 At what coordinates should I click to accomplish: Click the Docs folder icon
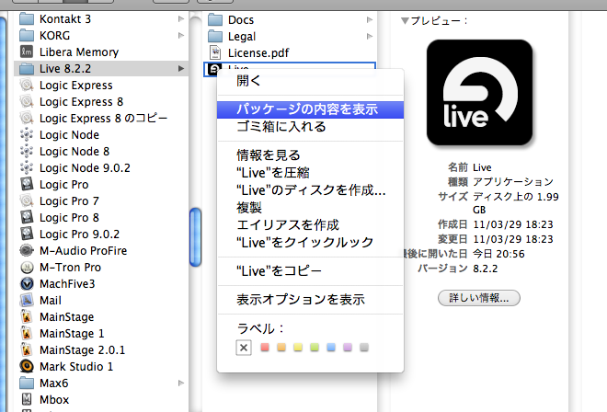pos(215,19)
